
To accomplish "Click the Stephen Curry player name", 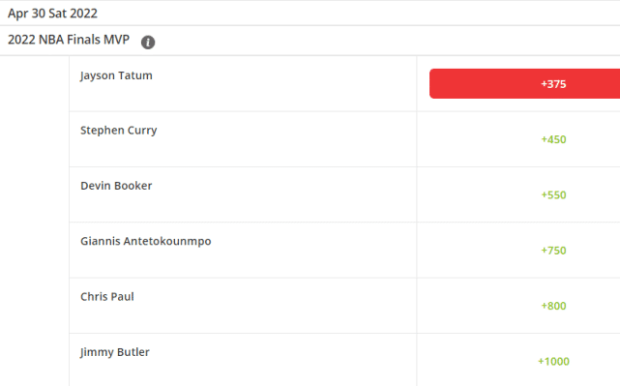I will (119, 131).
